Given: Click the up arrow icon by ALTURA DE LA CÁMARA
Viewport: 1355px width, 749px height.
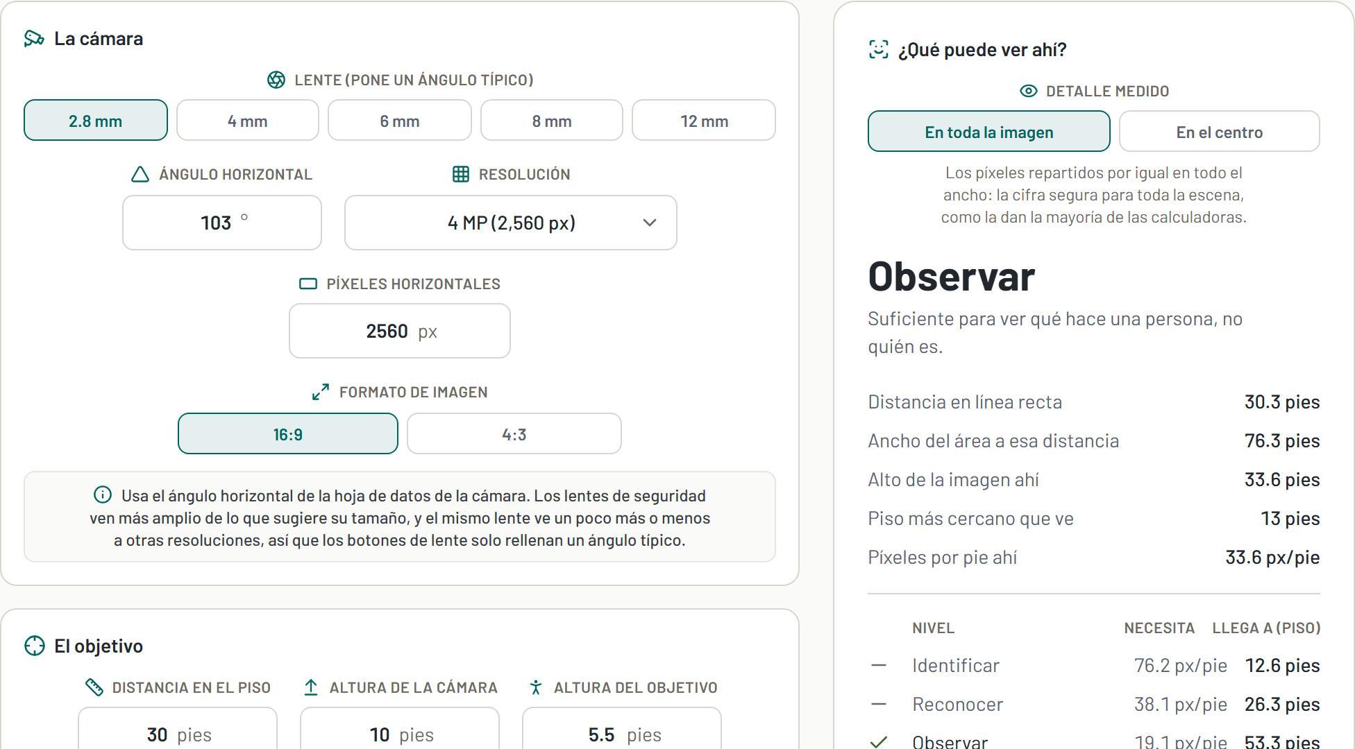Looking at the screenshot, I should 311,687.
